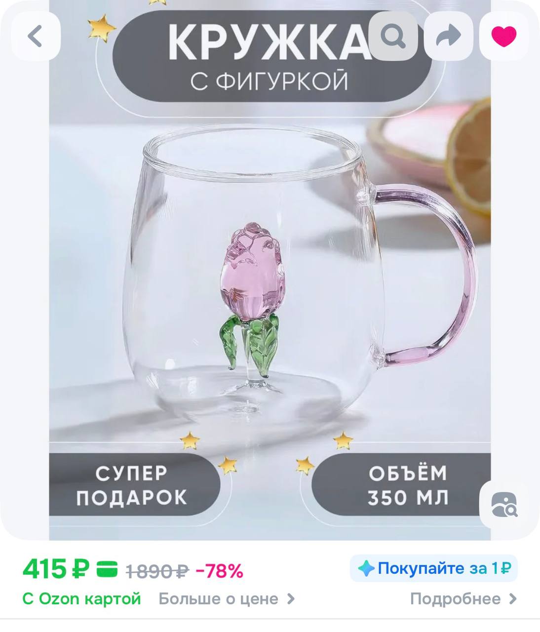Screen dimensions: 540x632
Task: Expand the chevron next to Больше о цене
Action: click(x=291, y=599)
